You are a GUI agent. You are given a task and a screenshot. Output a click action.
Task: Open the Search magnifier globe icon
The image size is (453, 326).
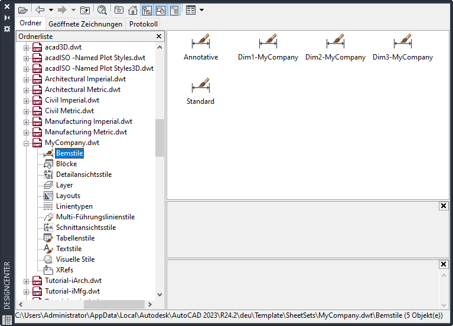(102, 10)
